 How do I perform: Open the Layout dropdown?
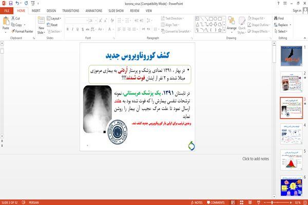[x=54, y=18]
